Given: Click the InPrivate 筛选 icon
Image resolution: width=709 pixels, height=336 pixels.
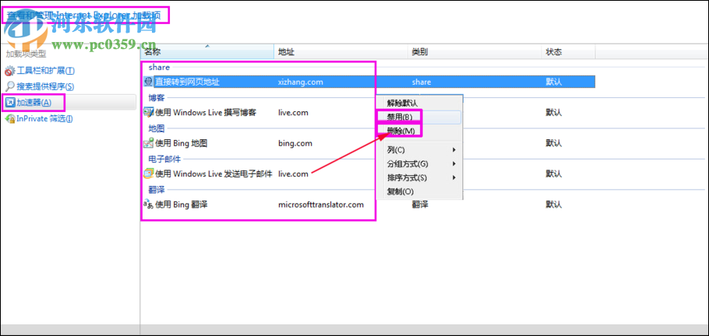Looking at the screenshot, I should (x=9, y=119).
